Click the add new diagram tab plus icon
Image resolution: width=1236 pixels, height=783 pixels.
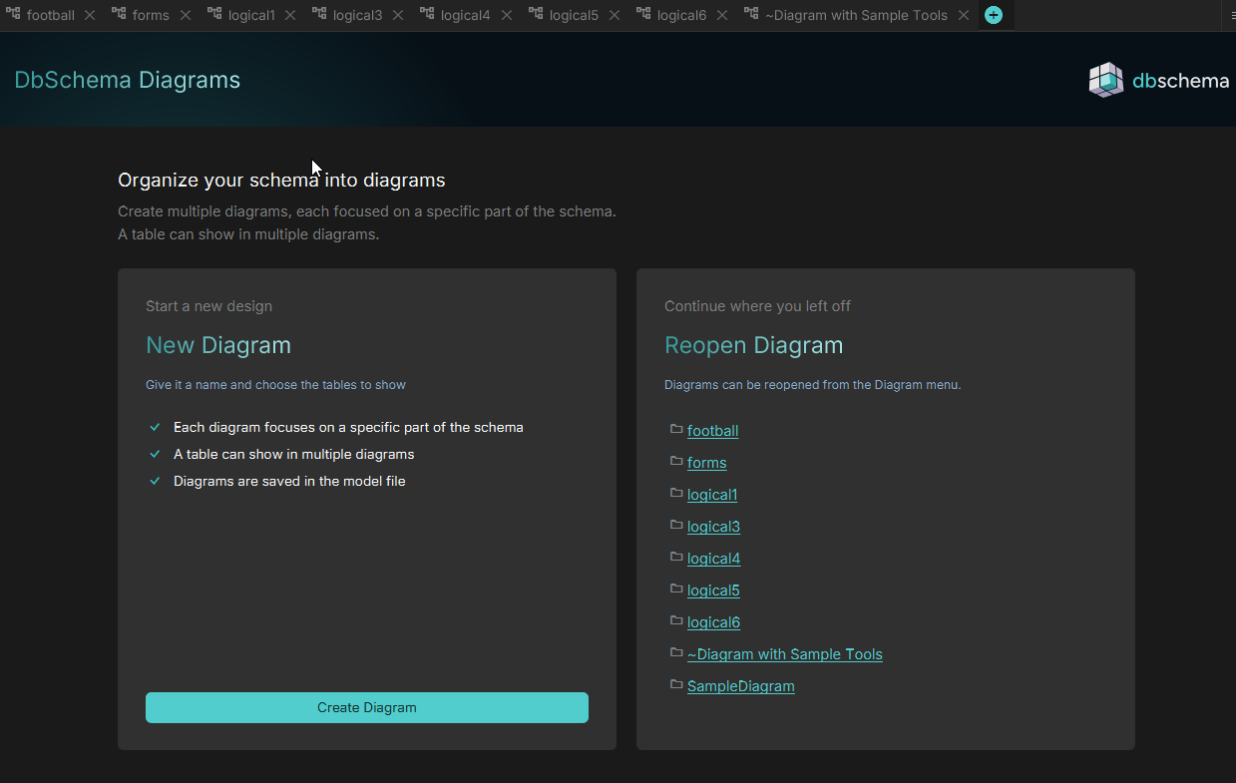tap(994, 15)
